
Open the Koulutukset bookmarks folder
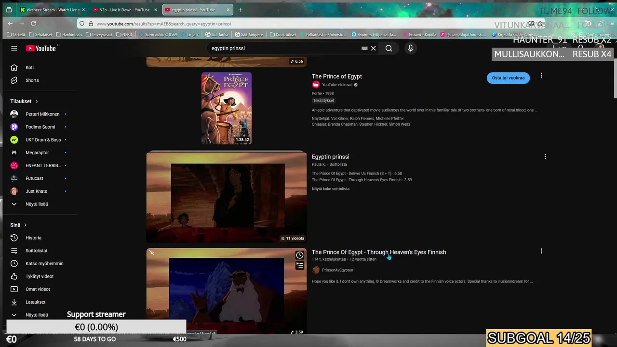(283, 35)
